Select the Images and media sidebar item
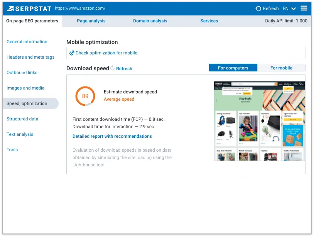 [x=25, y=88]
